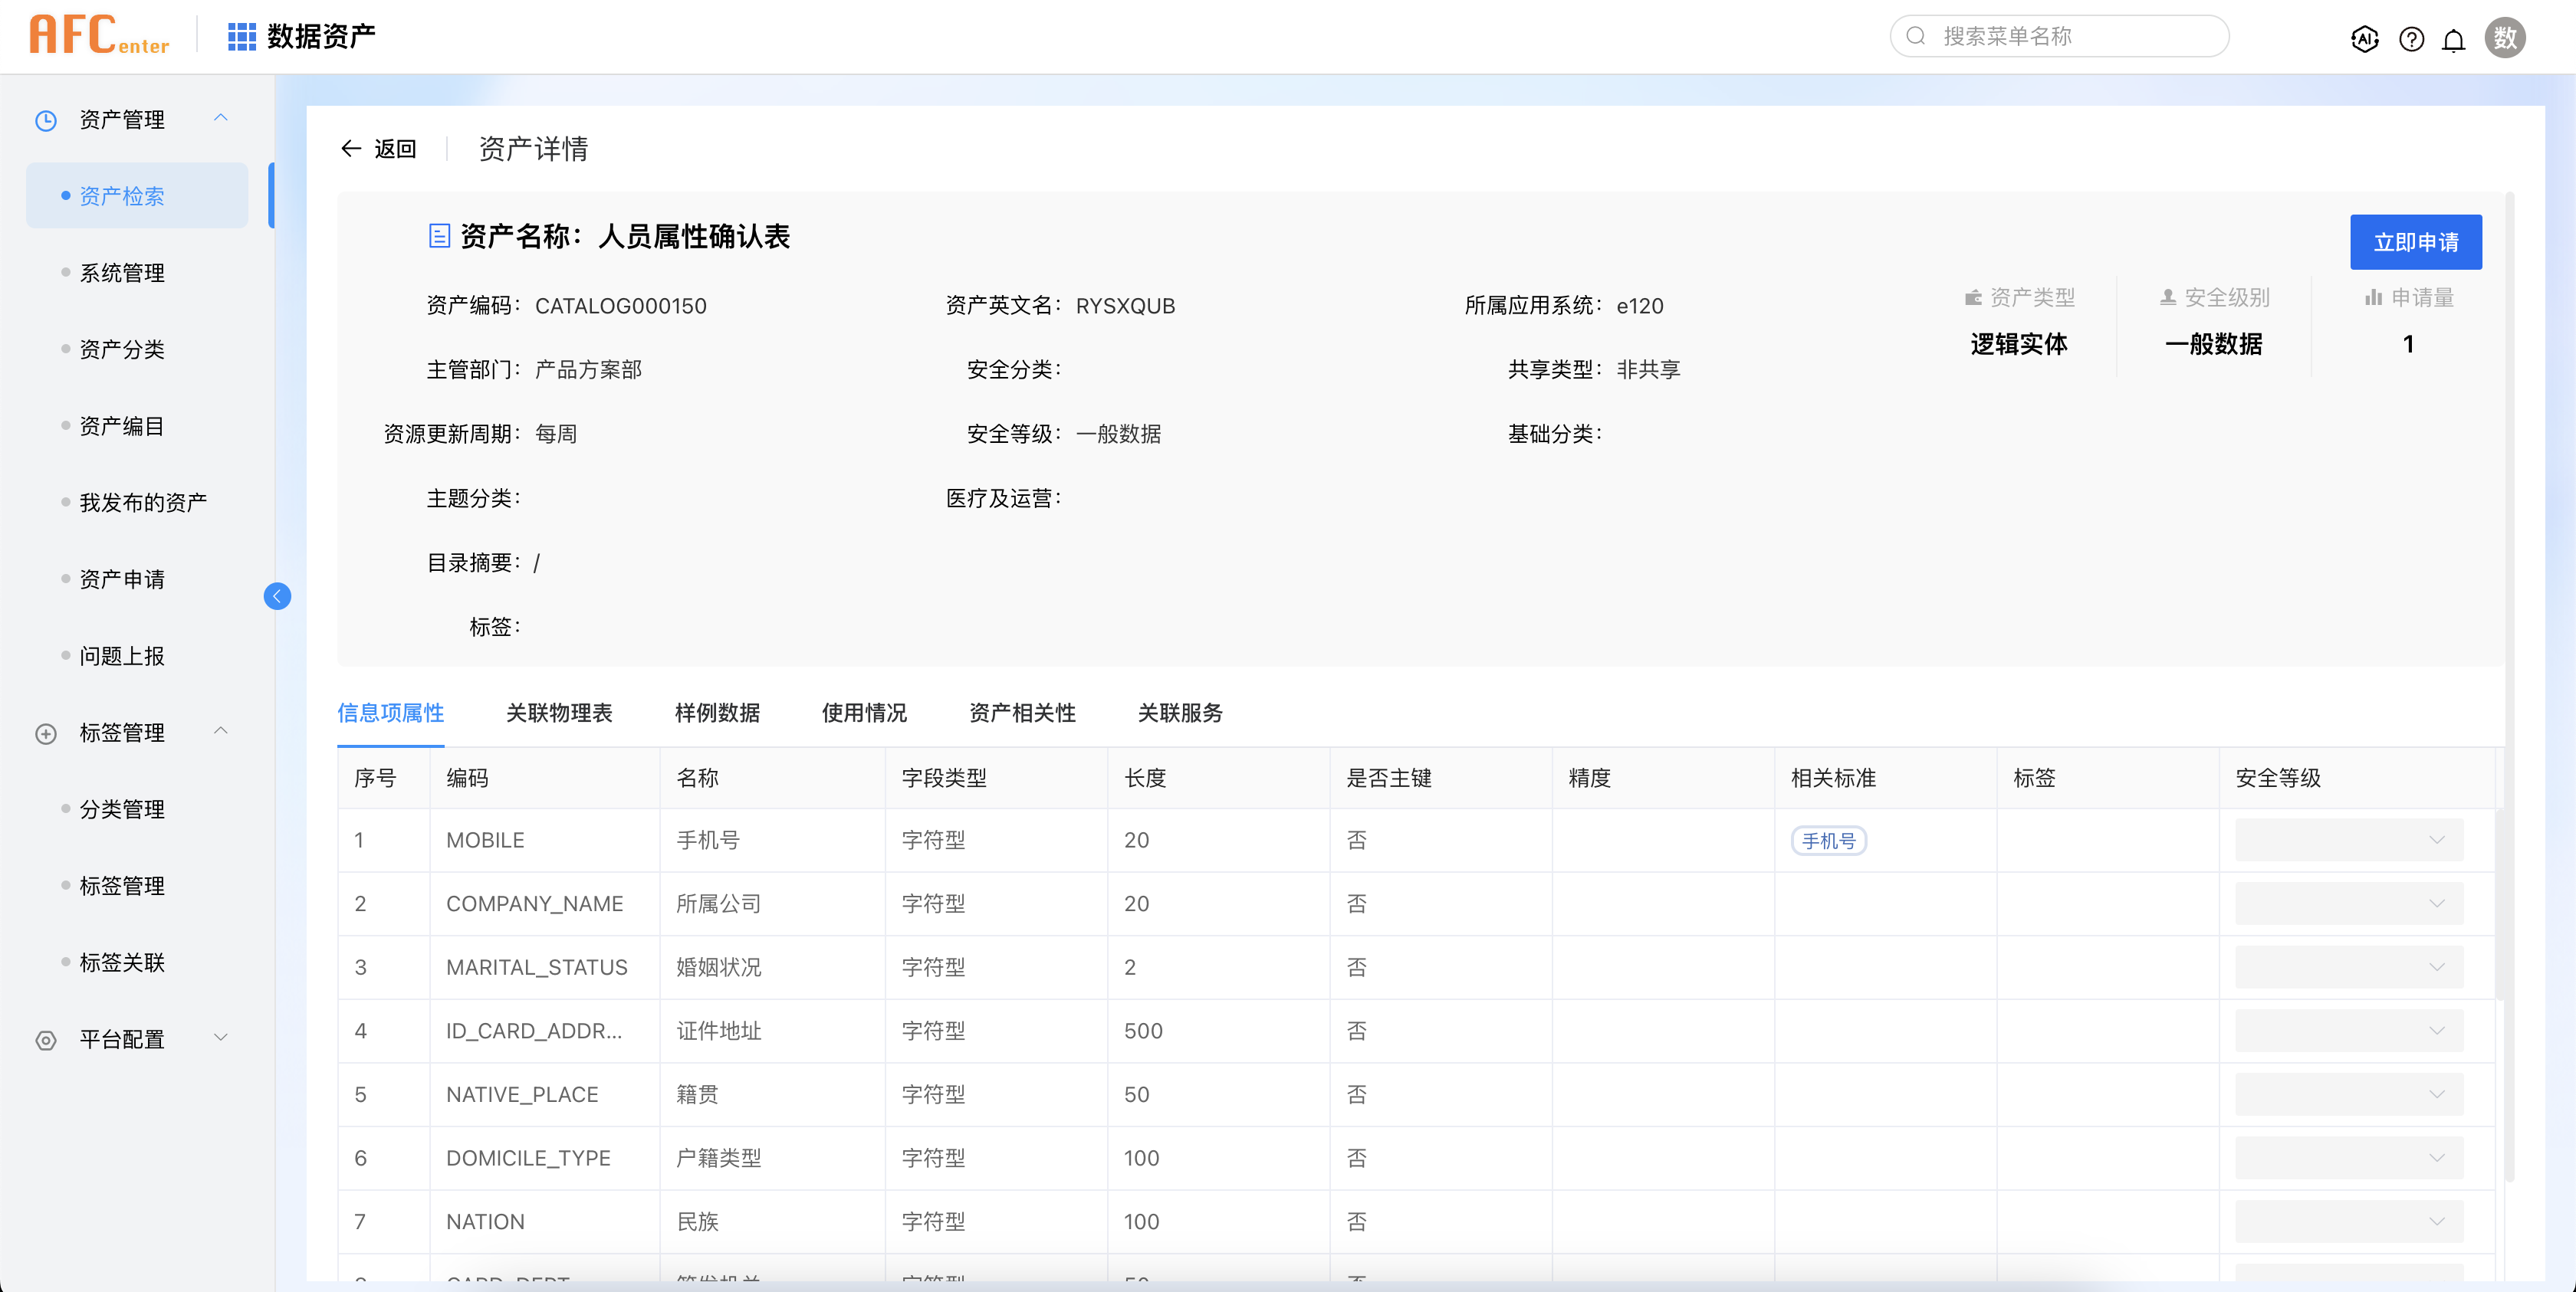Click the 资产类型 icon
Viewport: 2576px width, 1292px height.
[1973, 298]
